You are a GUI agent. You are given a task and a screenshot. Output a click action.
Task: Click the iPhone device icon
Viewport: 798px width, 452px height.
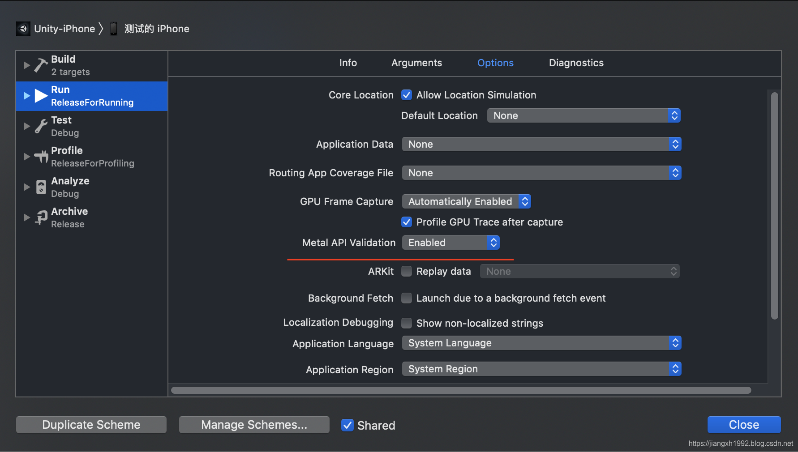114,29
